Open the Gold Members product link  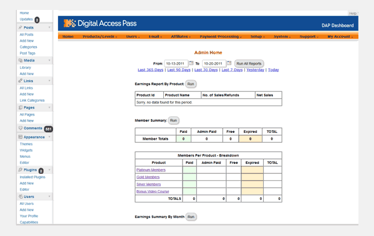pos(148,177)
